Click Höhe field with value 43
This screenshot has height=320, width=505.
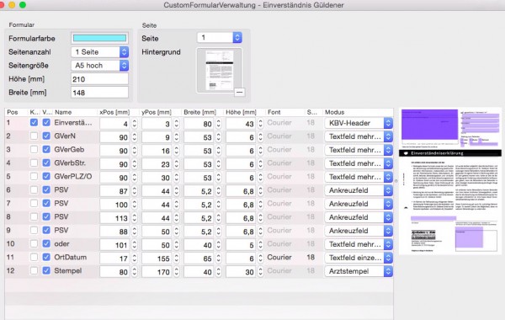(241, 124)
